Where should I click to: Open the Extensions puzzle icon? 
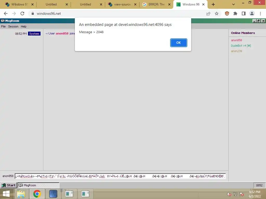[235, 13]
